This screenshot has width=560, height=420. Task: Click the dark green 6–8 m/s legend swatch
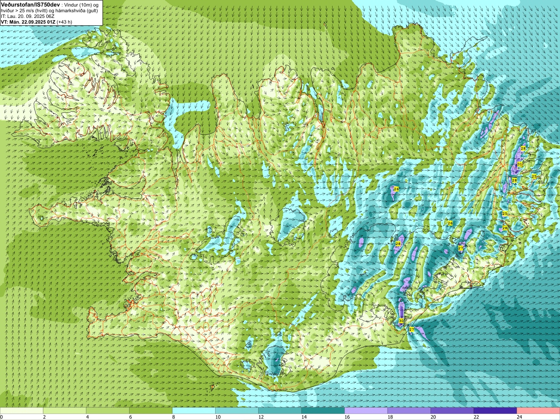coord(150,411)
